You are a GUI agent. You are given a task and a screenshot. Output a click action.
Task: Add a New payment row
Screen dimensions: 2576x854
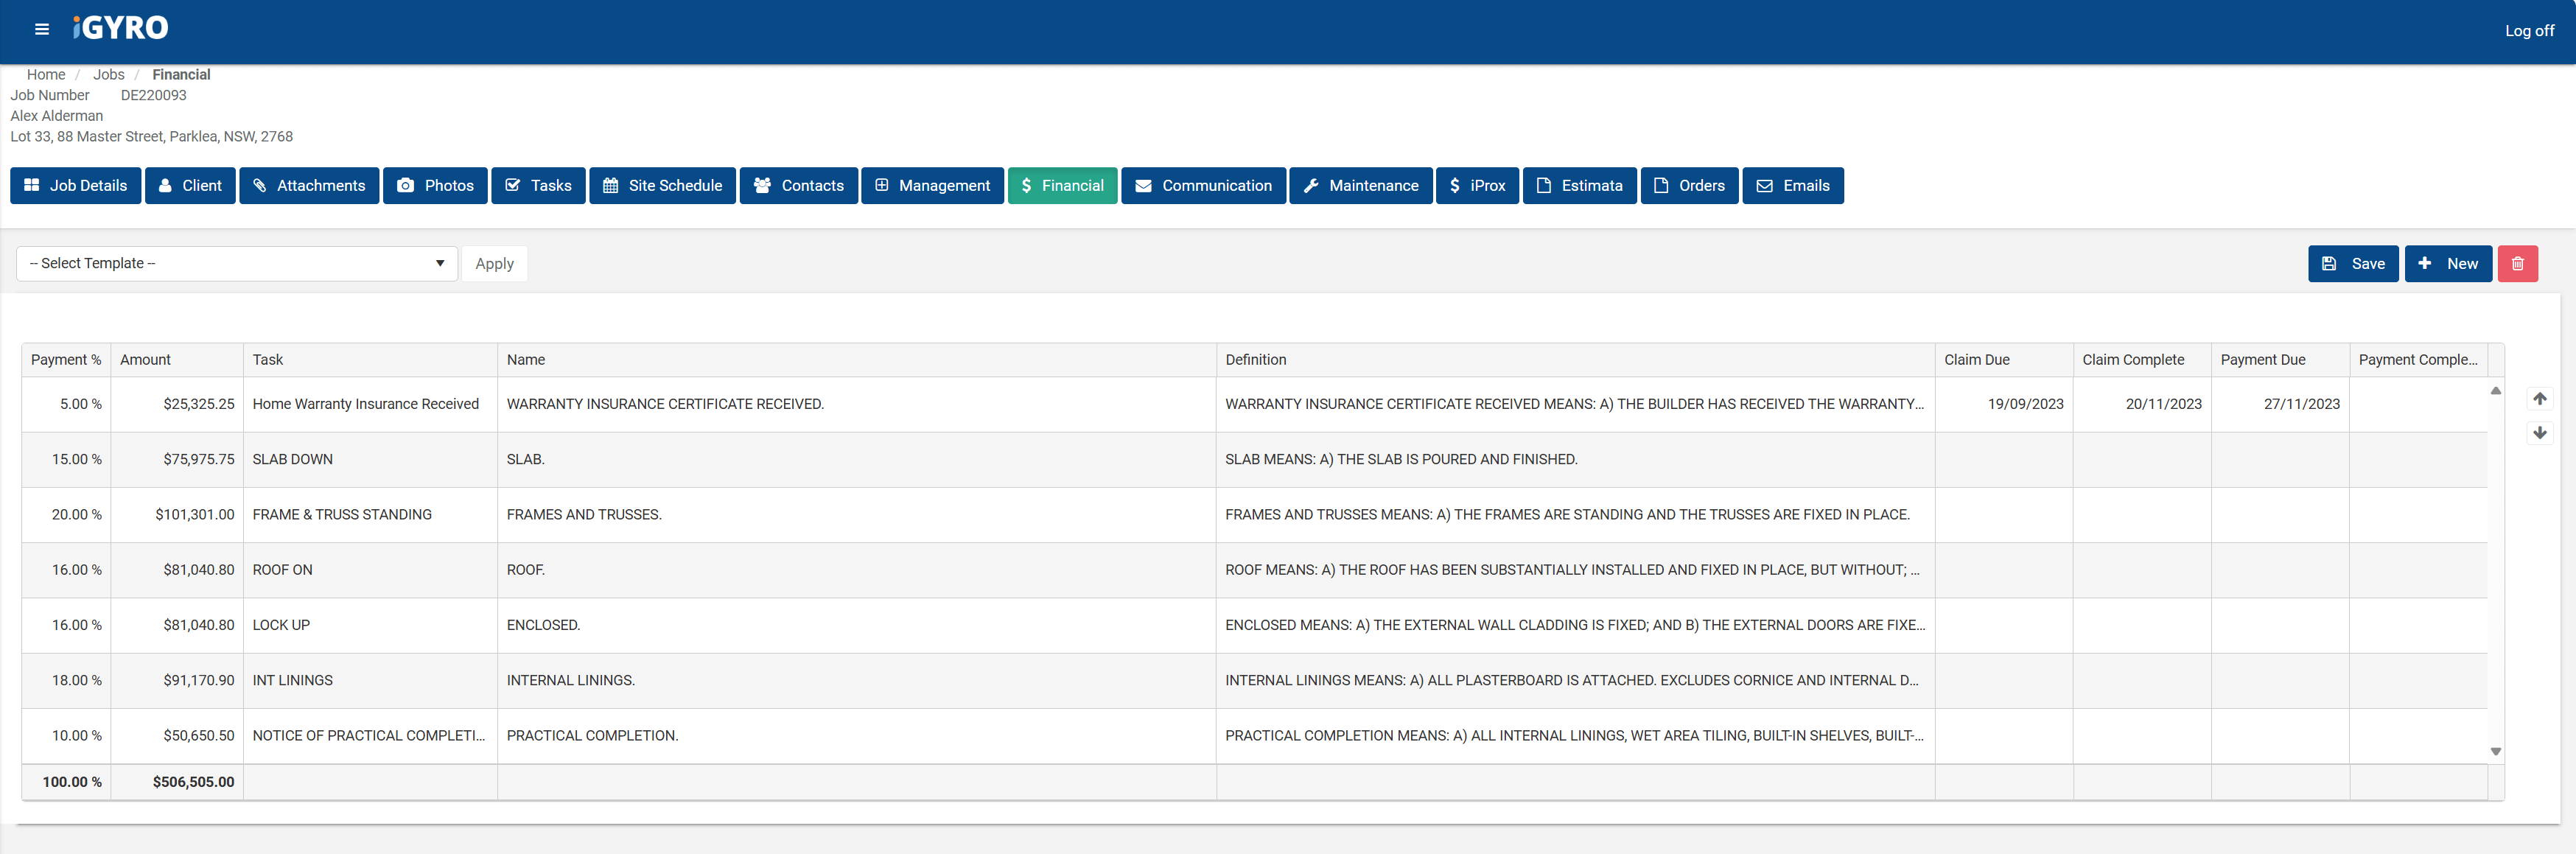2447,264
